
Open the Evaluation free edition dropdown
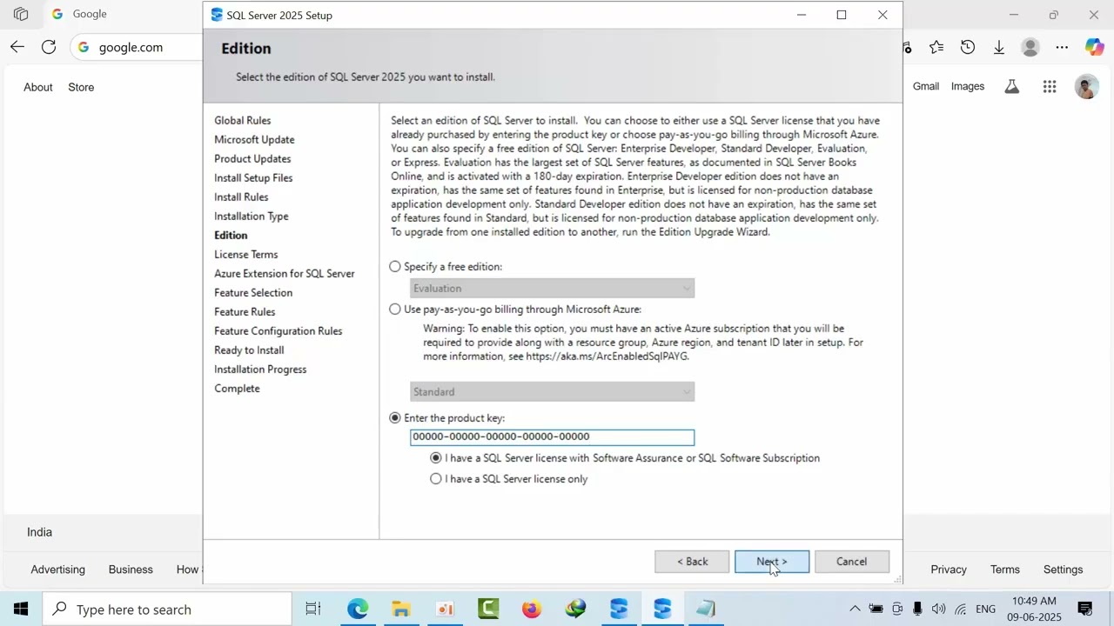553,289
